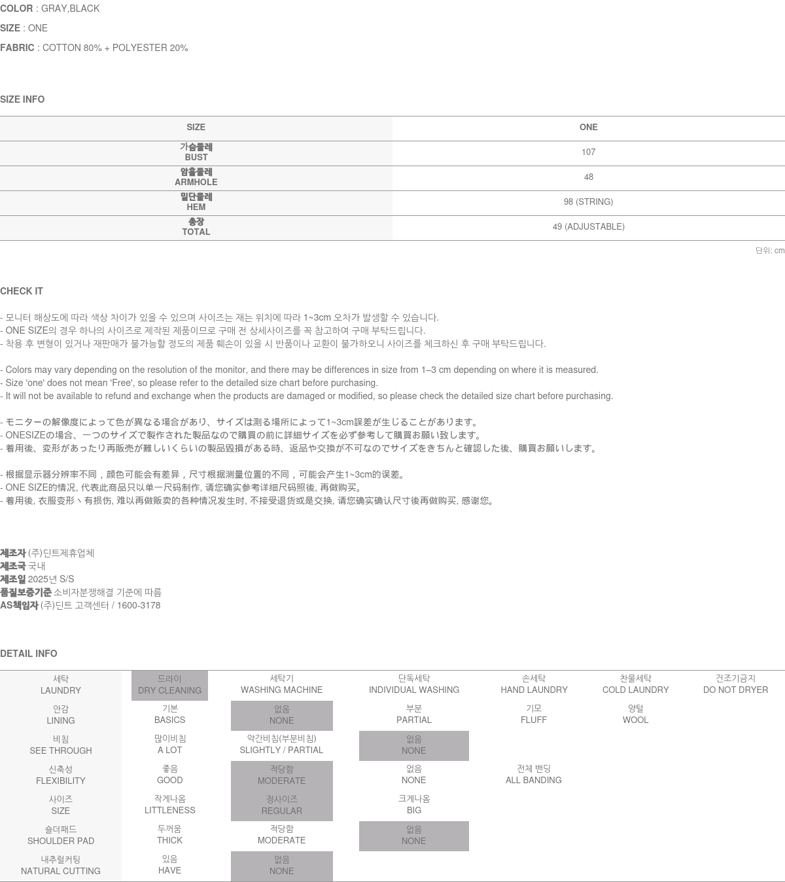785x882 pixels.
Task: Click the HAVE cell
Action: pyautogui.click(x=169, y=865)
